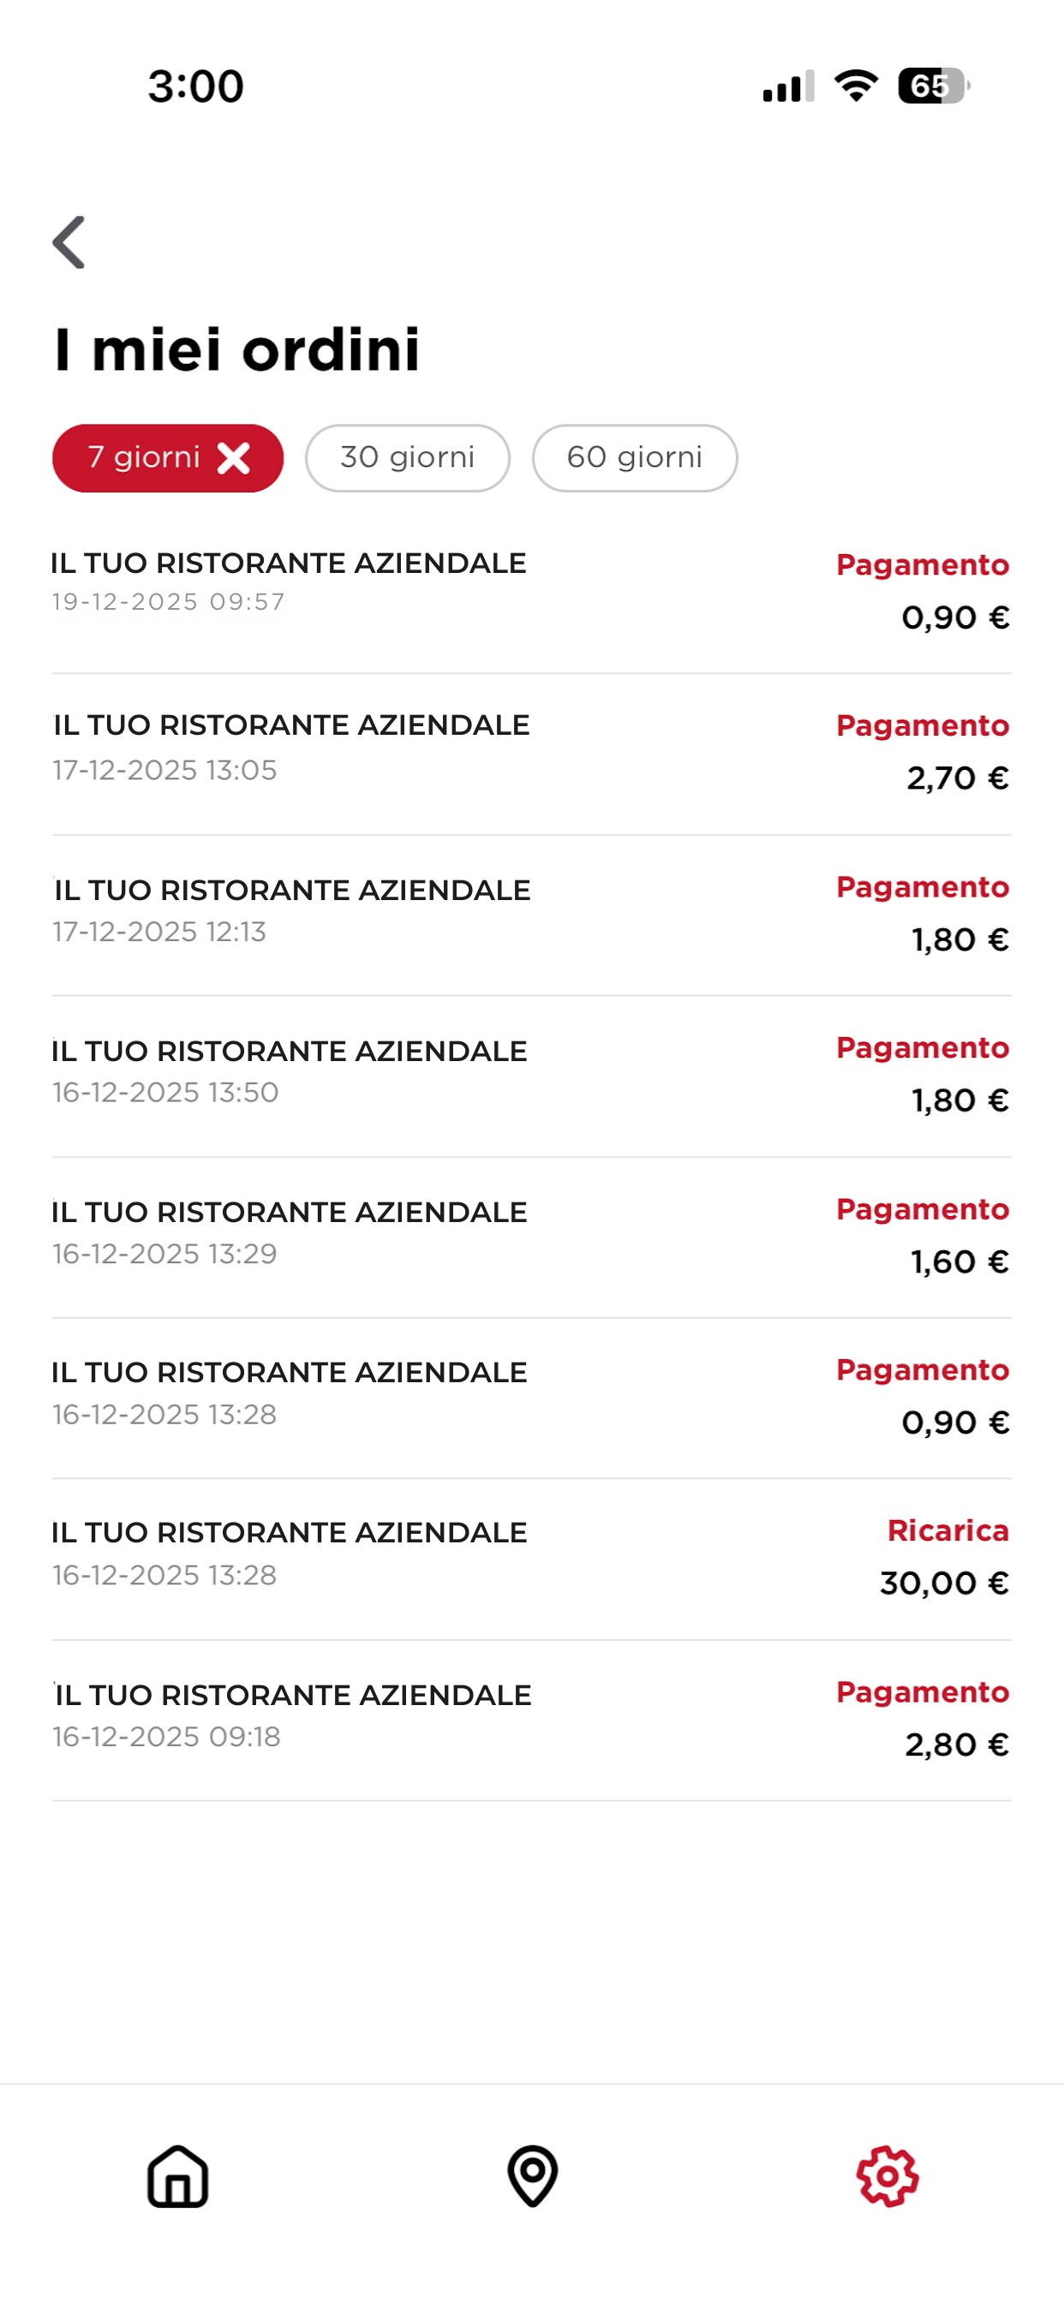Tap the Pagamento label for 2,70 €

click(x=923, y=726)
